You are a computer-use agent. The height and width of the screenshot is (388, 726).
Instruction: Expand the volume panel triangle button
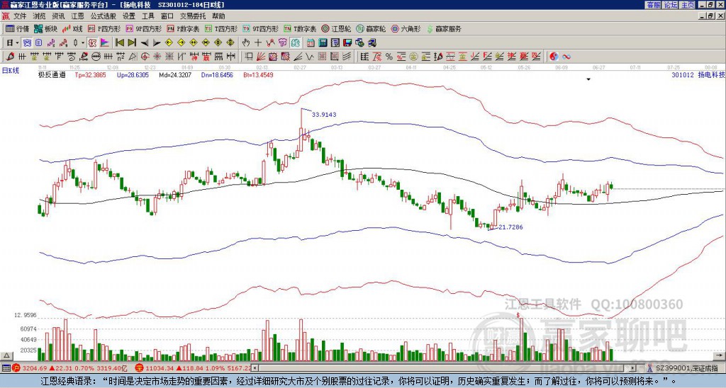[x=6, y=355]
